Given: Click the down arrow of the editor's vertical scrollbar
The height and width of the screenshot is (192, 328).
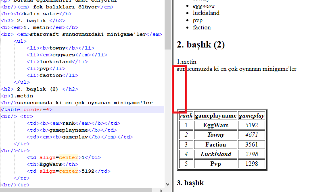Looking at the screenshot, I should point(167,184).
